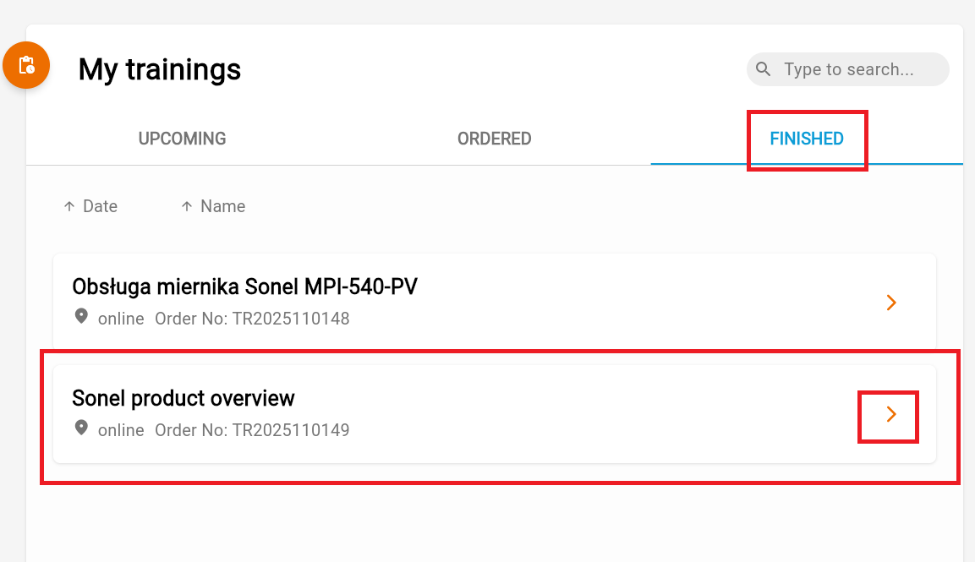Sort trainings by Date label

[100, 206]
